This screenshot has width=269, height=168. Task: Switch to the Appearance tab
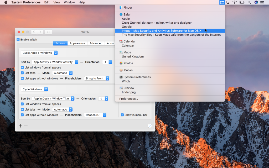pyautogui.click(x=77, y=43)
